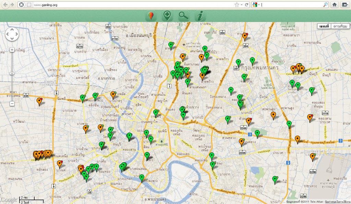Open the magnifier search tool in toolbar

click(x=184, y=16)
